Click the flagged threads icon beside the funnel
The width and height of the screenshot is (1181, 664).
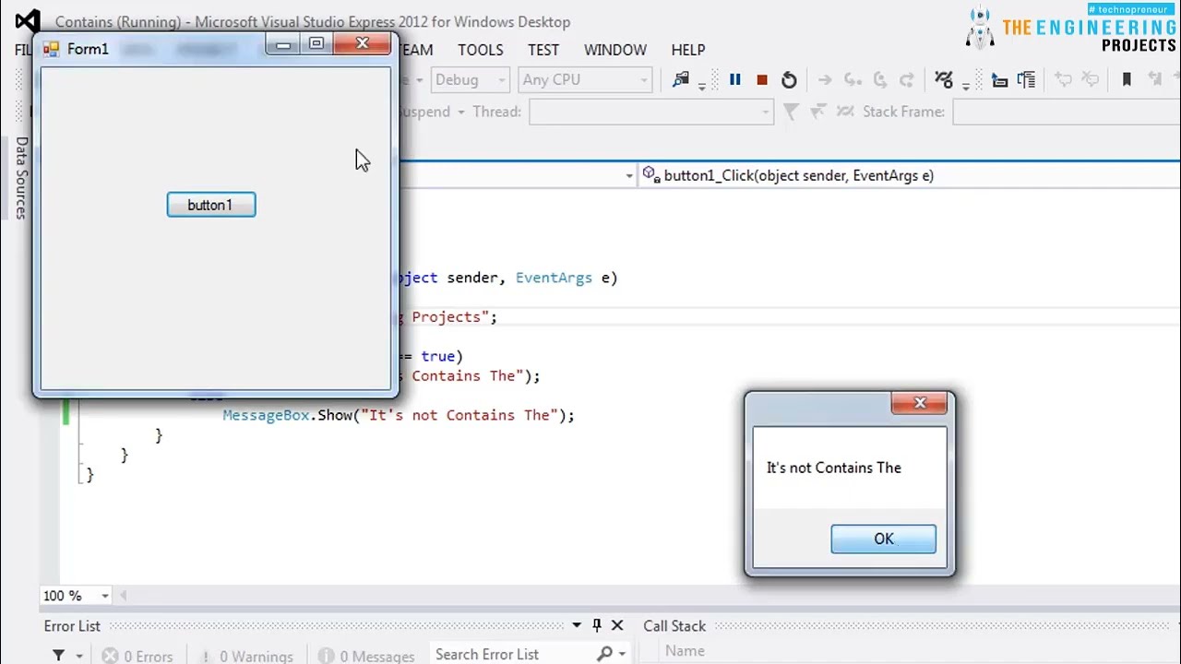[817, 112]
